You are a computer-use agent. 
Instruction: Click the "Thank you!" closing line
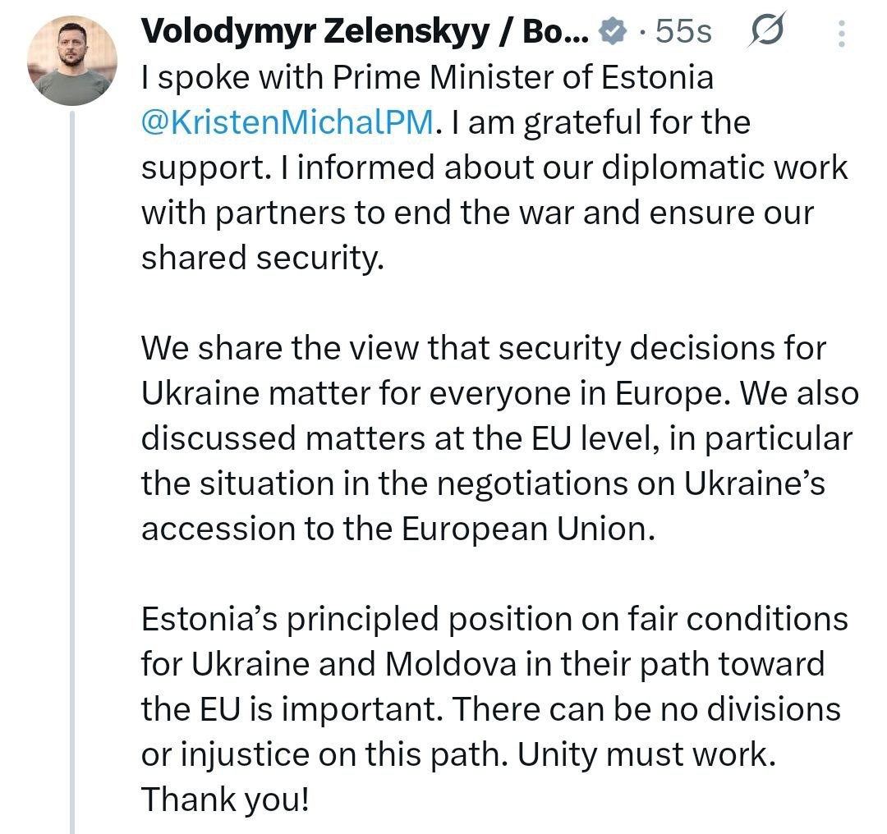pyautogui.click(x=225, y=800)
